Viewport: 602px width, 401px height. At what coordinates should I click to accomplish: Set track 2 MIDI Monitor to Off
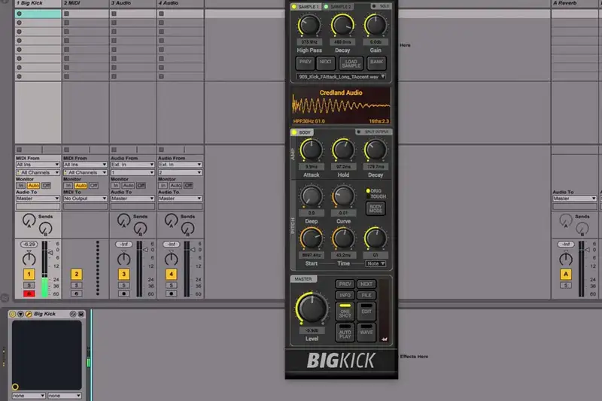point(93,185)
